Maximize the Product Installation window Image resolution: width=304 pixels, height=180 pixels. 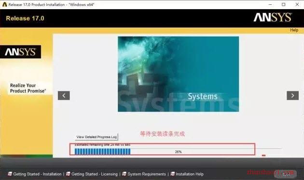click(x=283, y=4)
